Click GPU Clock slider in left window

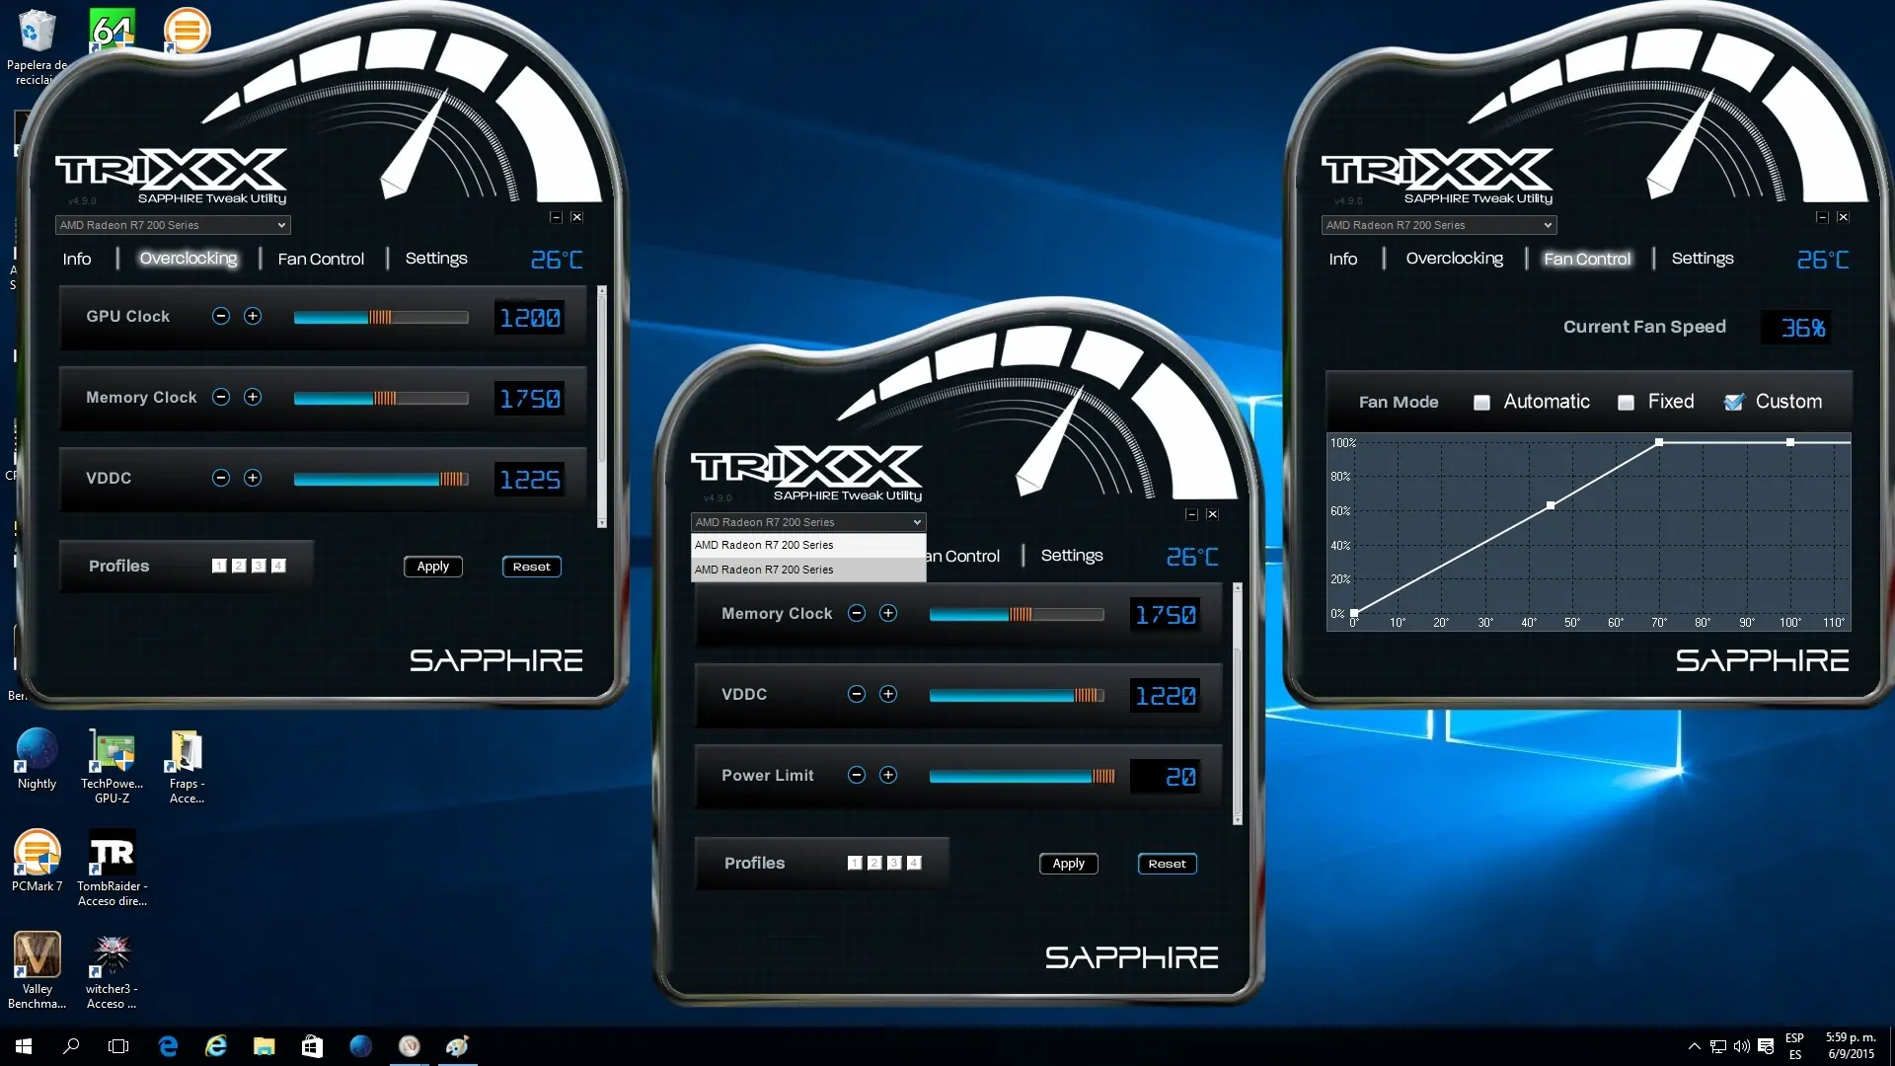click(381, 317)
